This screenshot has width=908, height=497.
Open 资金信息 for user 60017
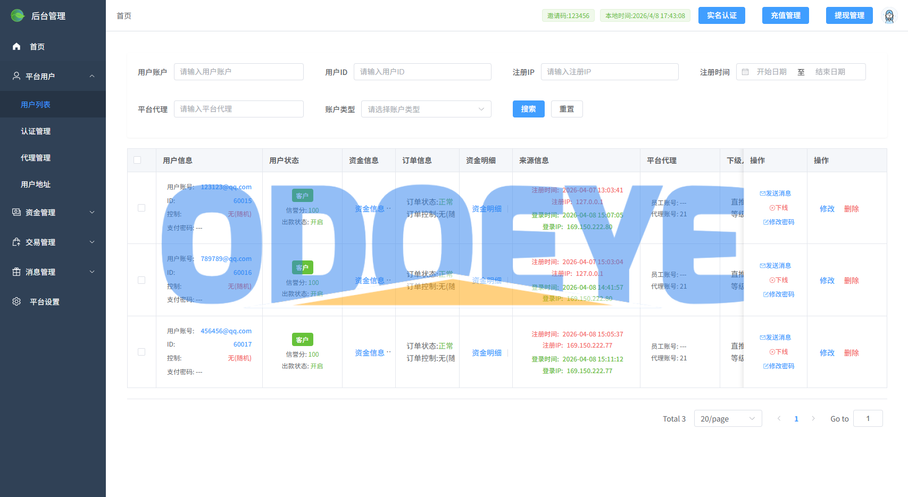[370, 352]
